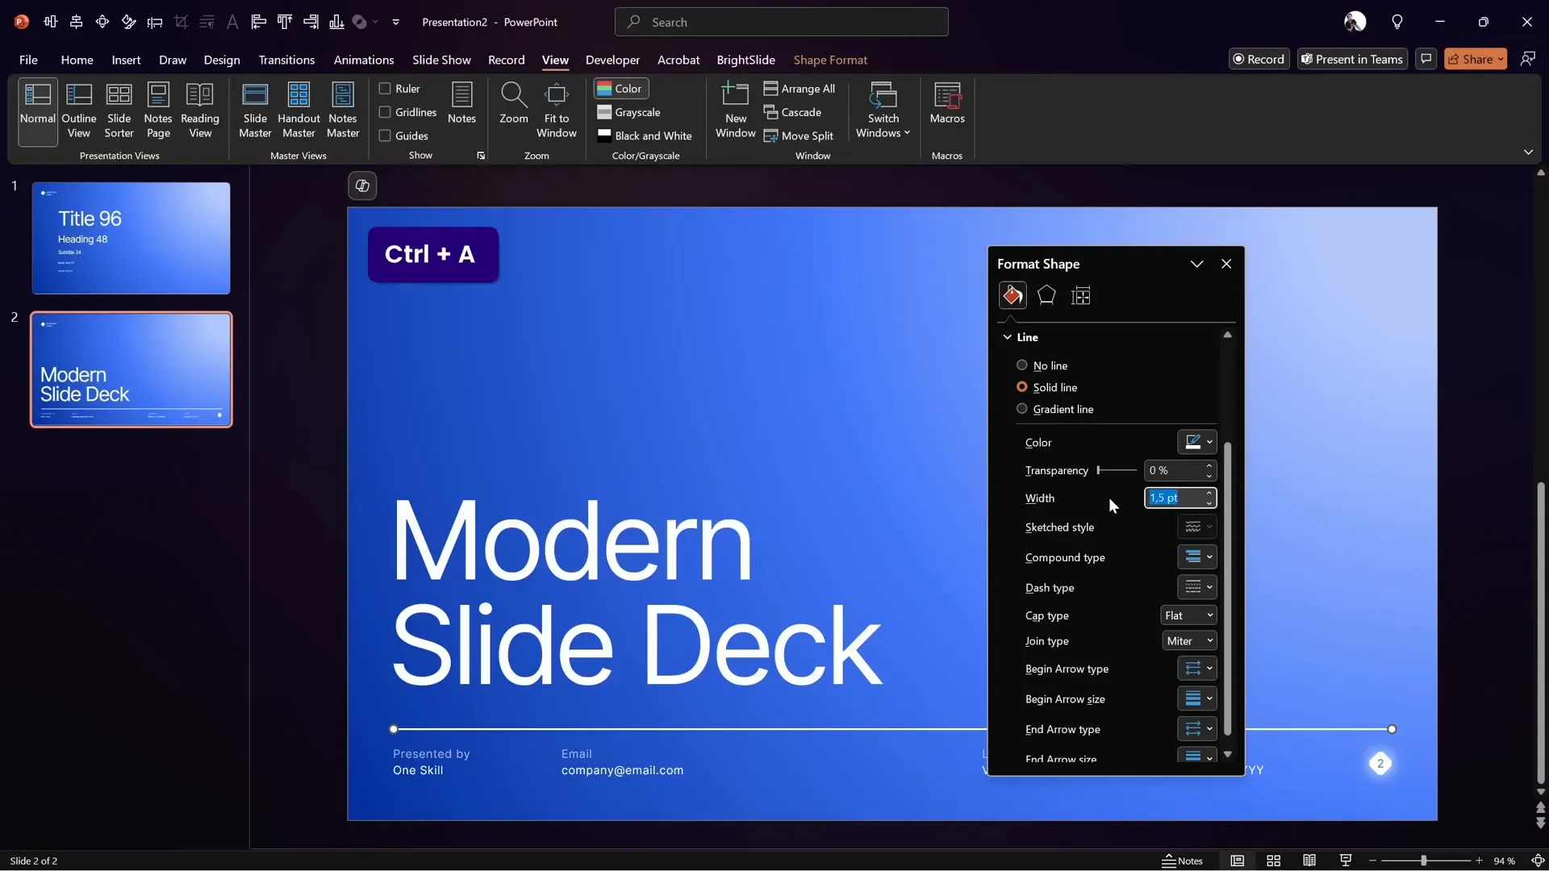Select the Size & Properties tab
Image resolution: width=1549 pixels, height=871 pixels.
click(x=1081, y=295)
